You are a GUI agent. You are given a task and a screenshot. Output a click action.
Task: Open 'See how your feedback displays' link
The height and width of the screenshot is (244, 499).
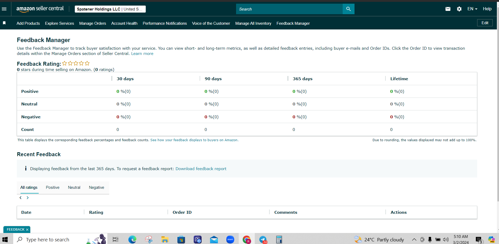pyautogui.click(x=194, y=140)
